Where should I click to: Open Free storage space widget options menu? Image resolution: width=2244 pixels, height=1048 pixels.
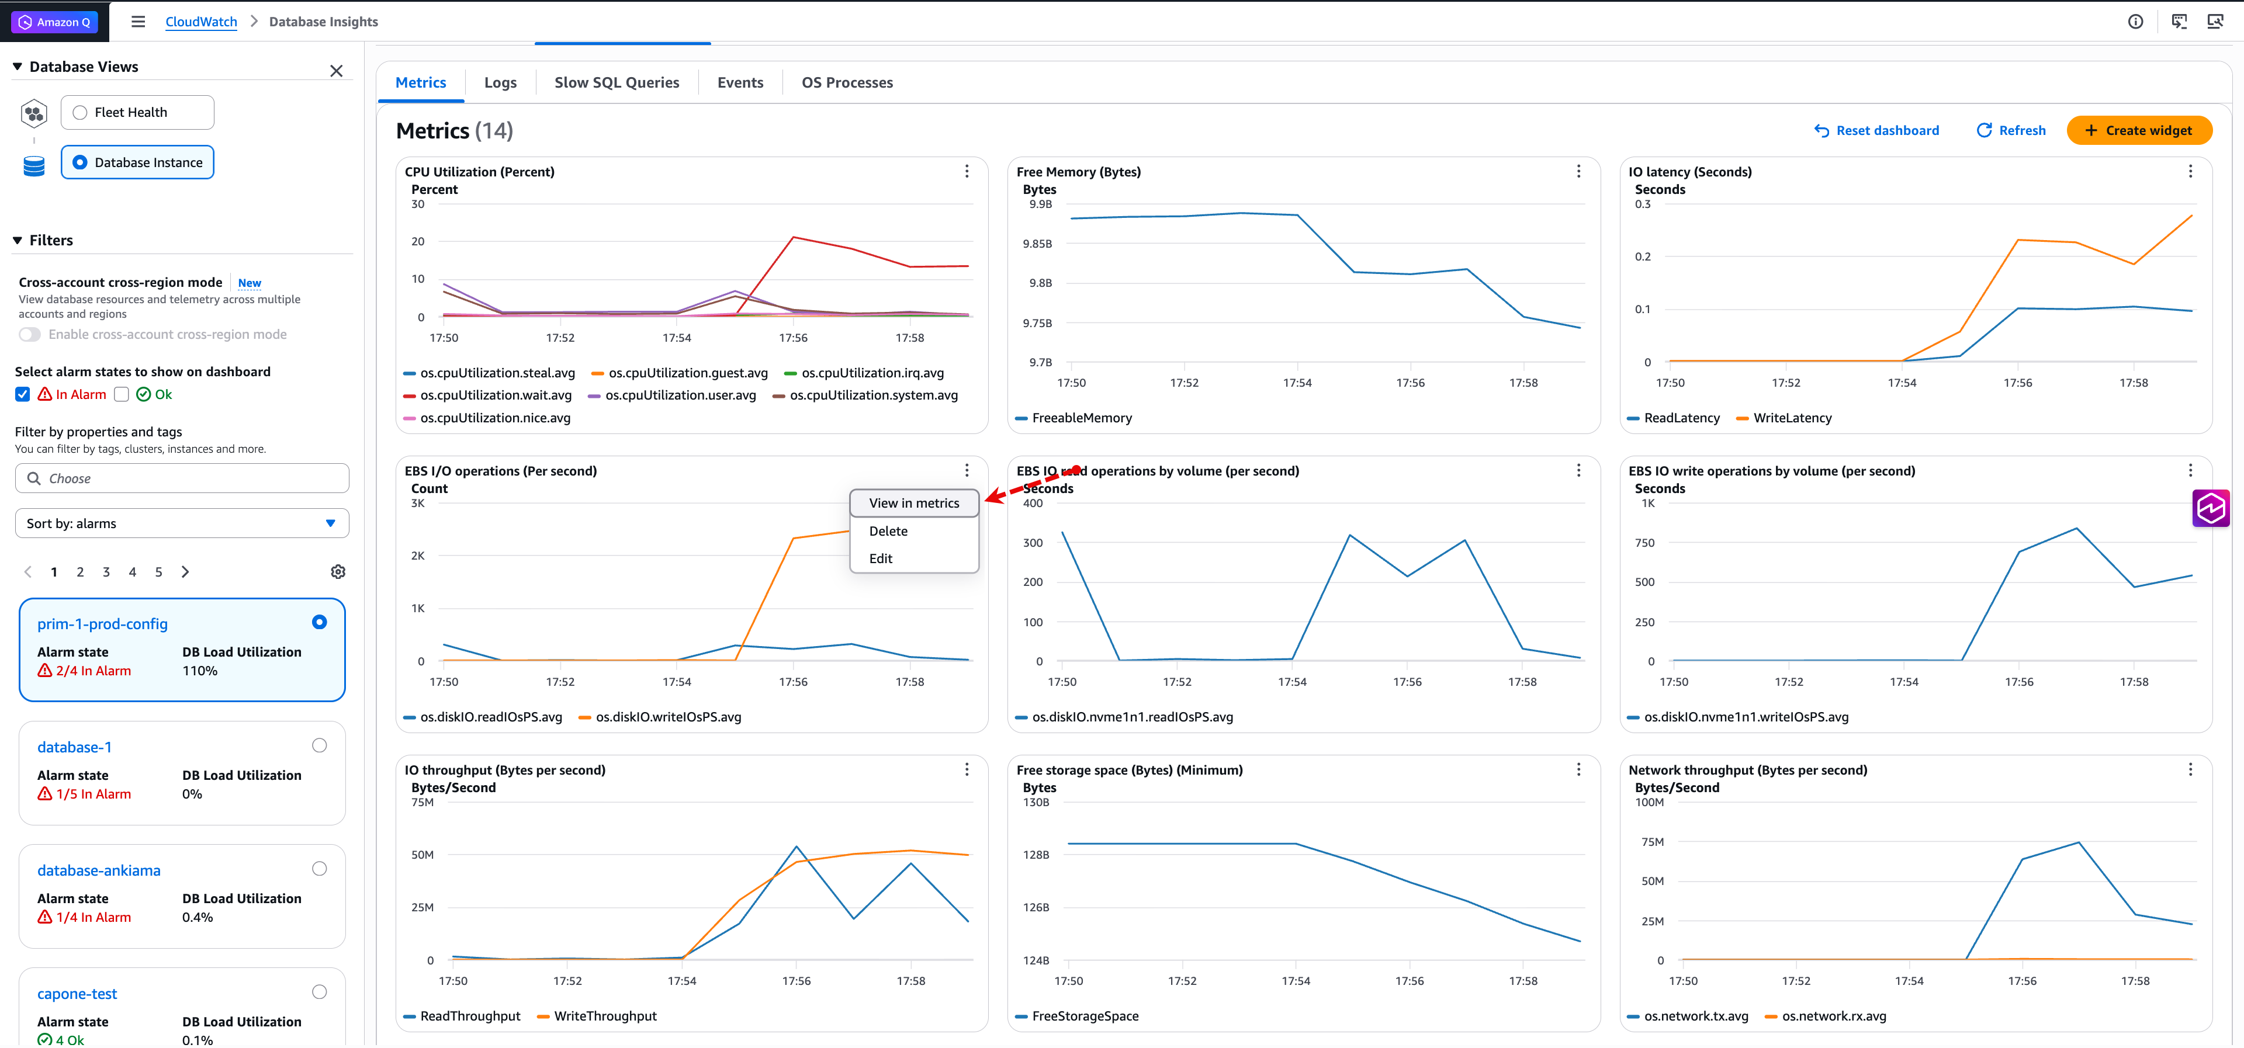(x=1578, y=769)
